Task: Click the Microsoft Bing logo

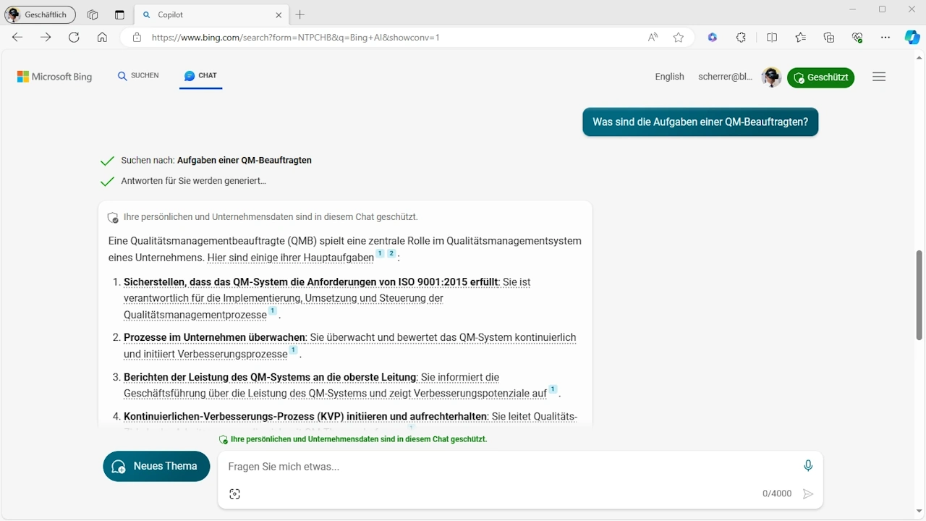Action: pos(54,76)
